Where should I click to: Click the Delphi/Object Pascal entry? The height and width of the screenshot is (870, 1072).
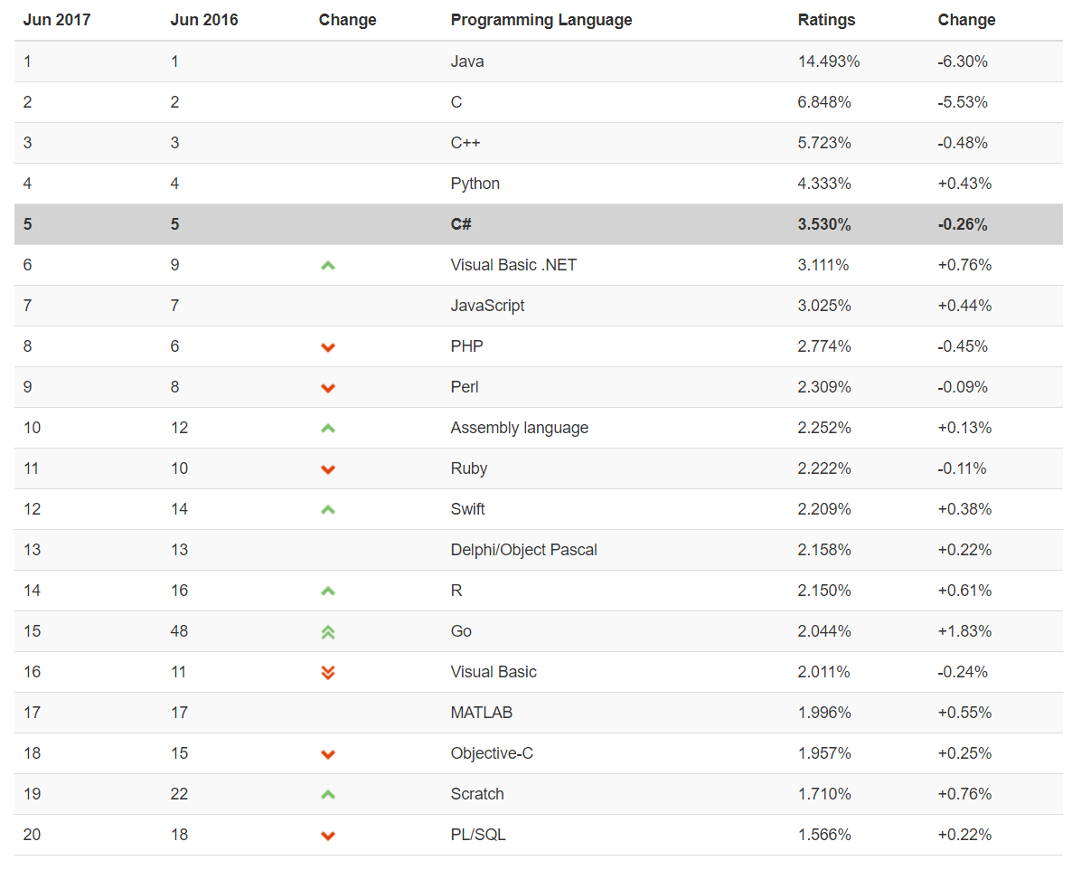(x=523, y=550)
